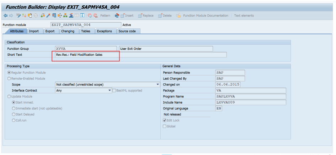336x155 pixels.
Task: Click the Short Text field
Action: (x=140, y=55)
